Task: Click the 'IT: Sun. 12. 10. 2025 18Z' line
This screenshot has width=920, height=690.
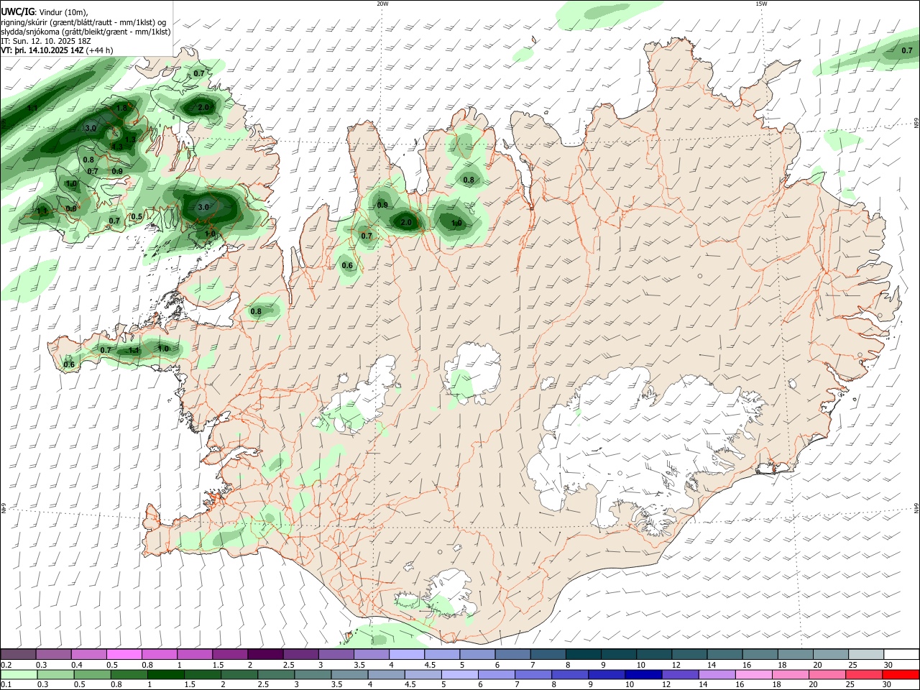Action: pyautogui.click(x=45, y=41)
